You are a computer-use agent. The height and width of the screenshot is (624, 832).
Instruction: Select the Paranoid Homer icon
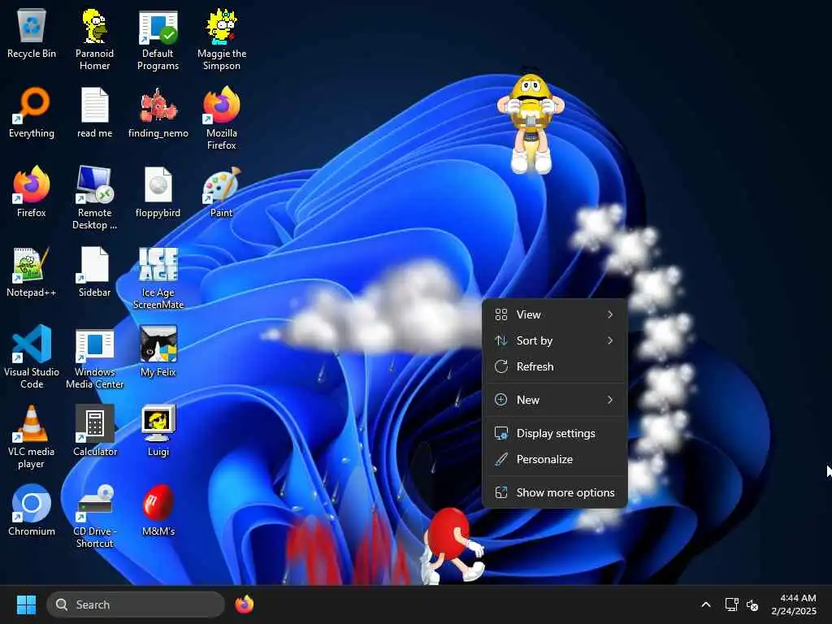click(x=94, y=40)
